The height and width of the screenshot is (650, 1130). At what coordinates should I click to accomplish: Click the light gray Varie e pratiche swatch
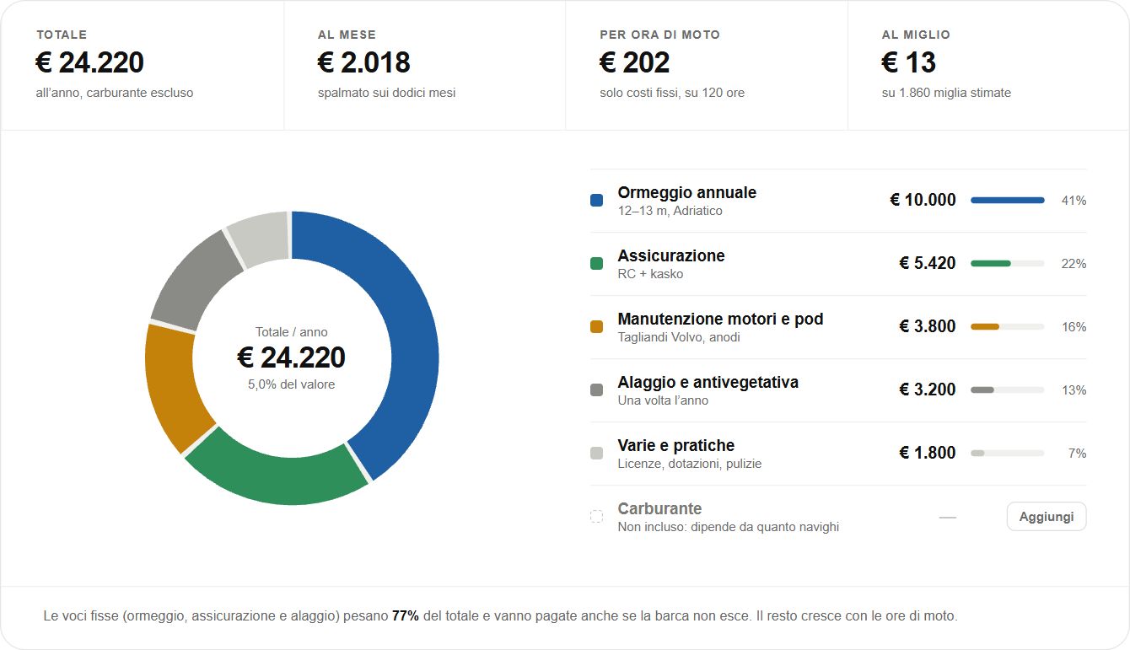(597, 454)
